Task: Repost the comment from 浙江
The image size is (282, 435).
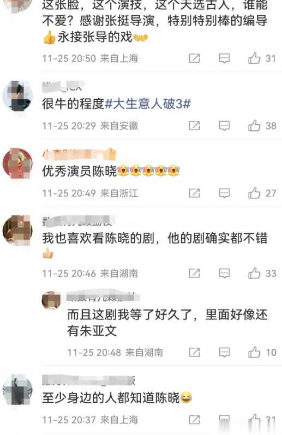Action: pos(194,193)
